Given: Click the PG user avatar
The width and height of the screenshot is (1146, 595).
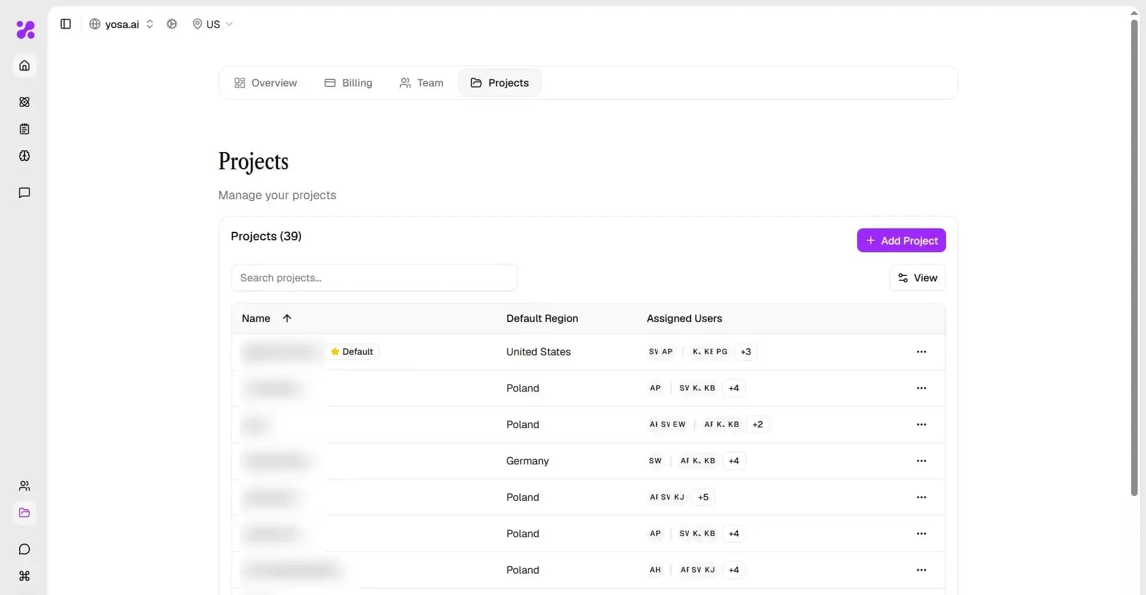Looking at the screenshot, I should [x=722, y=352].
